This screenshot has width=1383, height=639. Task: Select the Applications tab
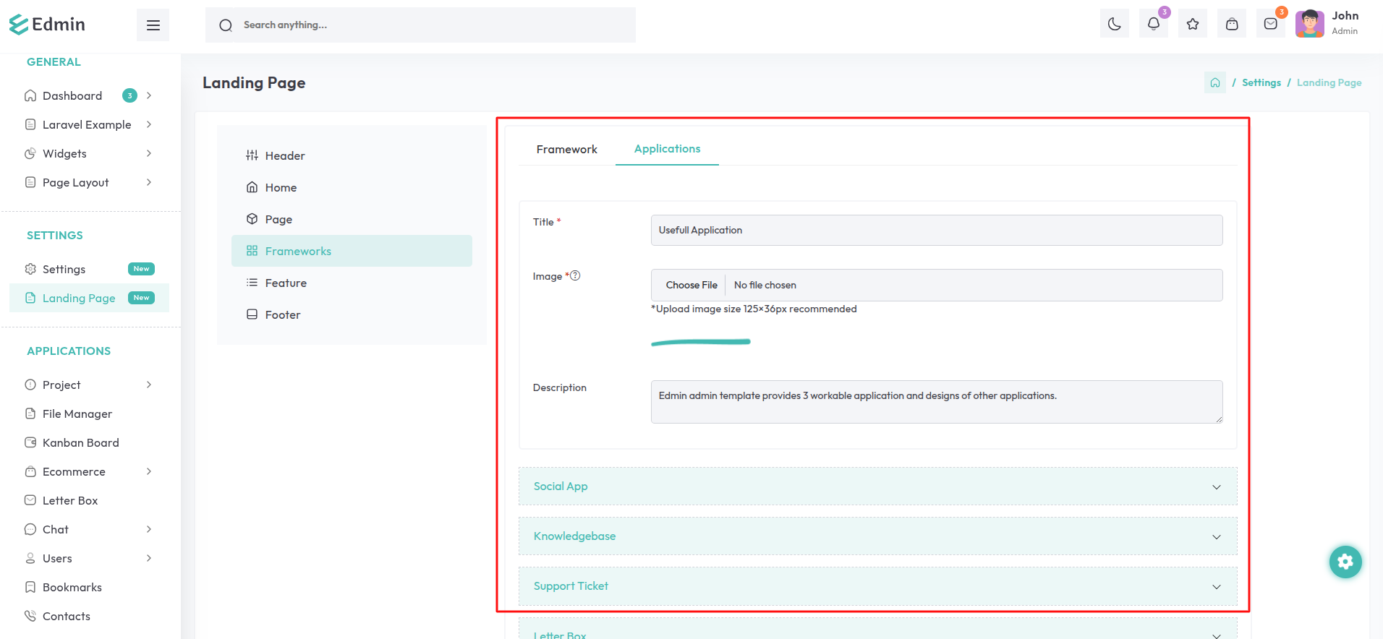[667, 149]
